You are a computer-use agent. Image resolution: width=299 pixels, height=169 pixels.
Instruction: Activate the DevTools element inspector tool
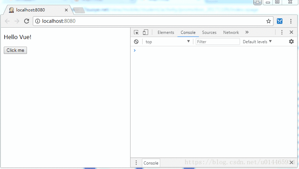pos(136,32)
